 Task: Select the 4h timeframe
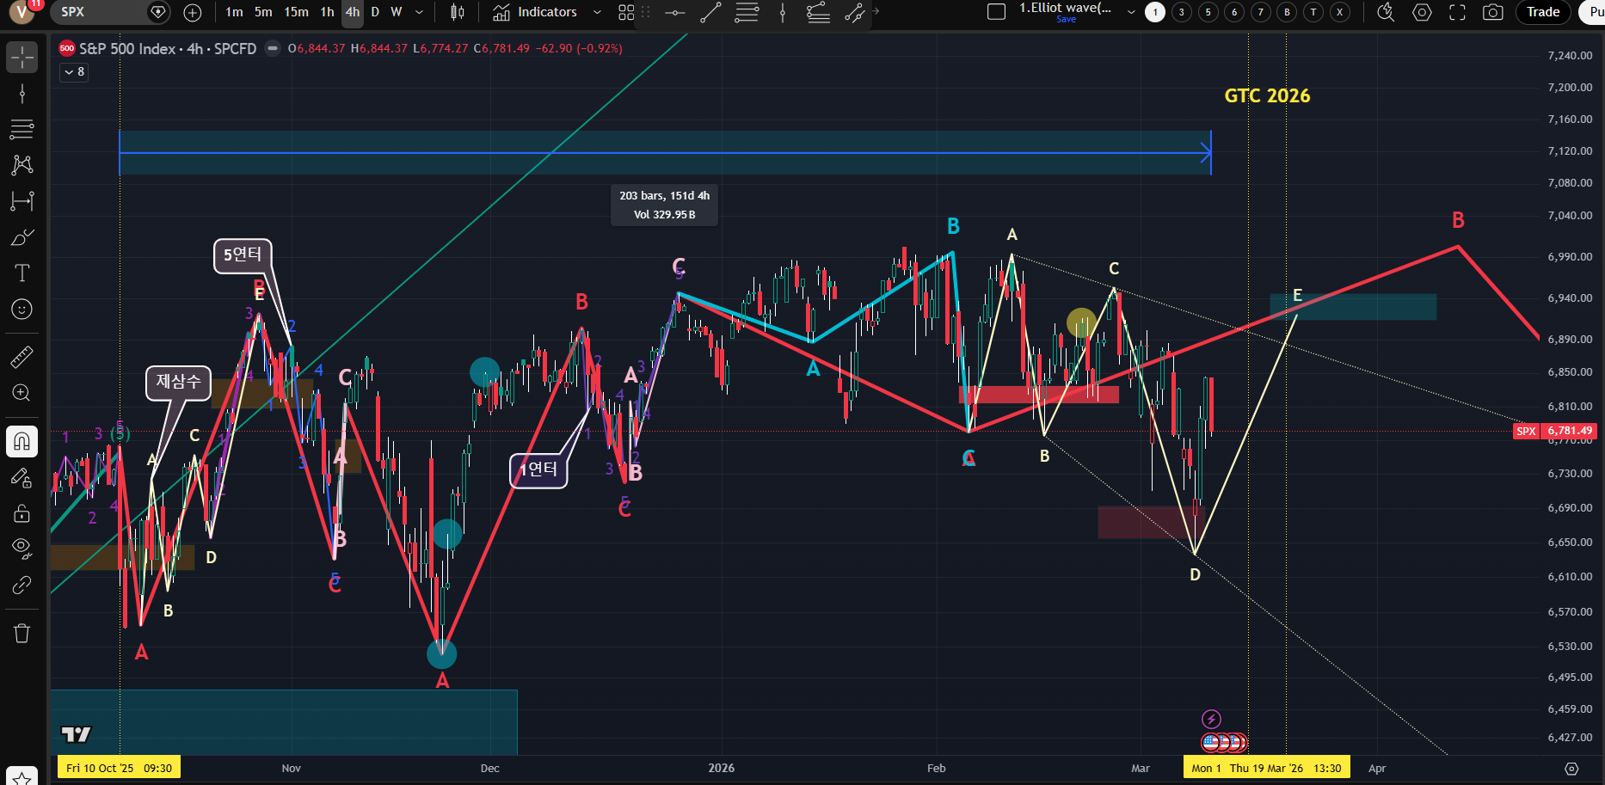353,12
